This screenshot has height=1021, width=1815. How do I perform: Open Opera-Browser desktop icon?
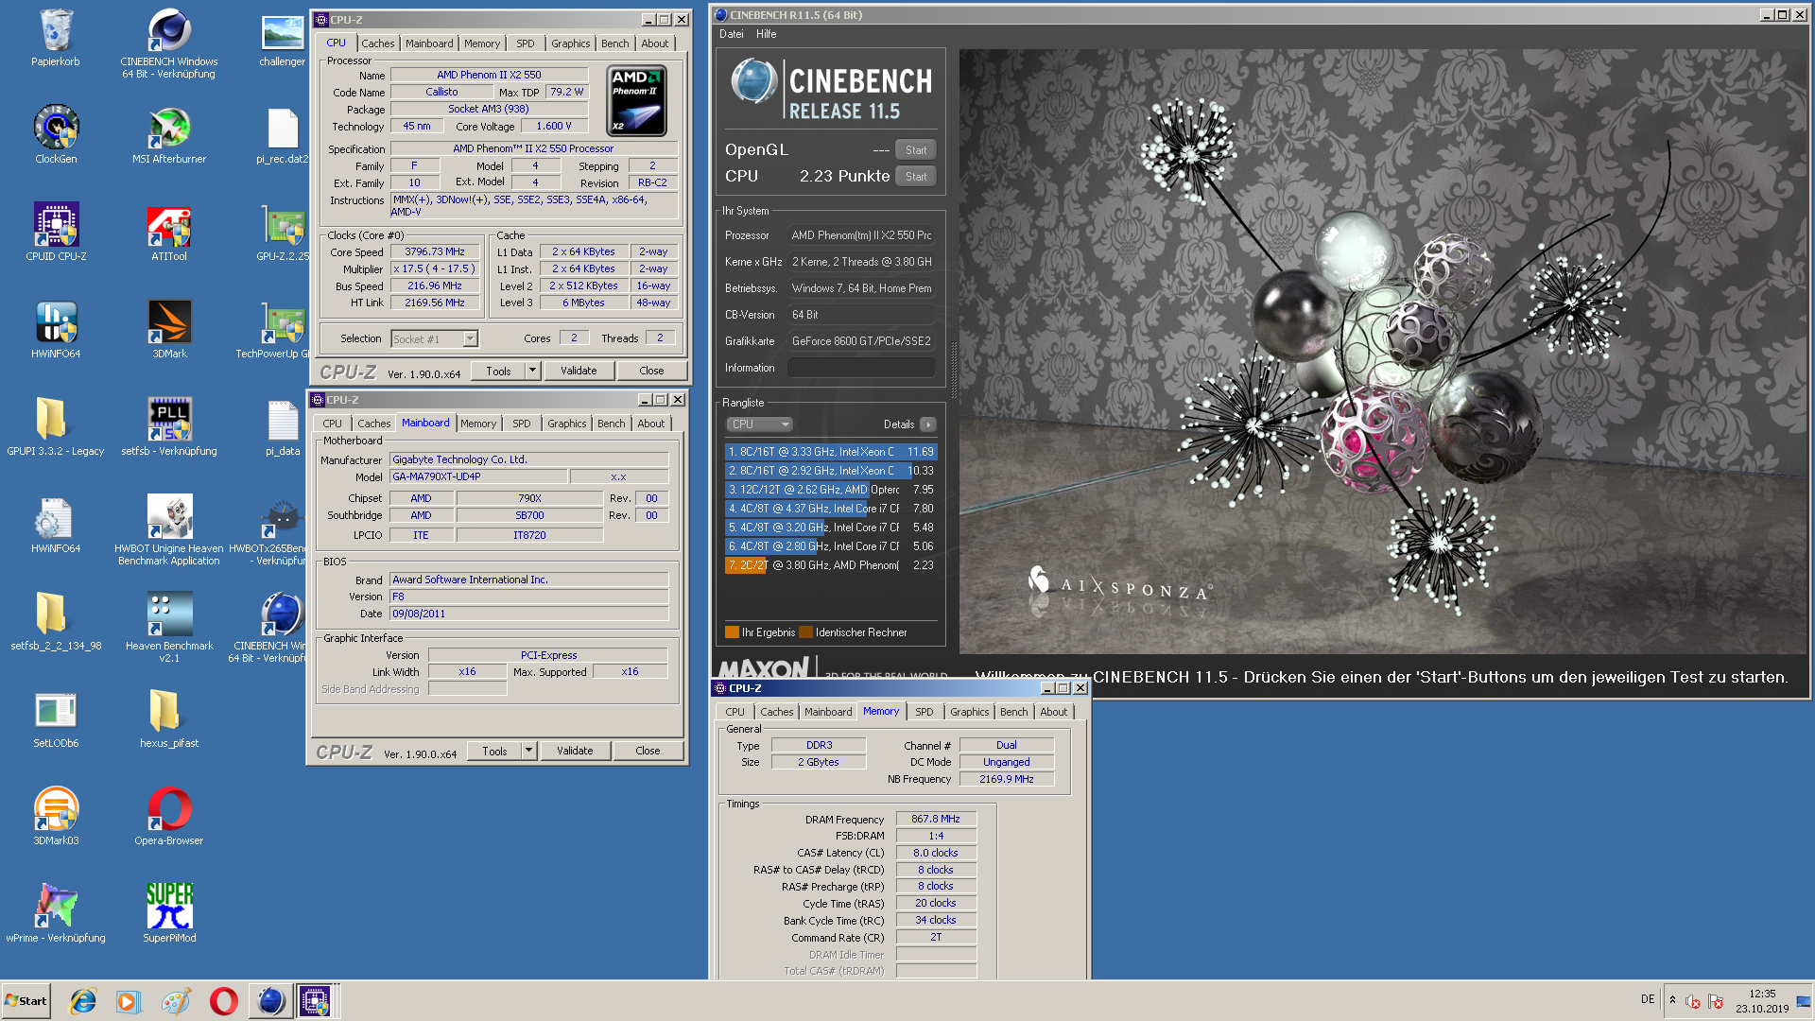pos(169,816)
